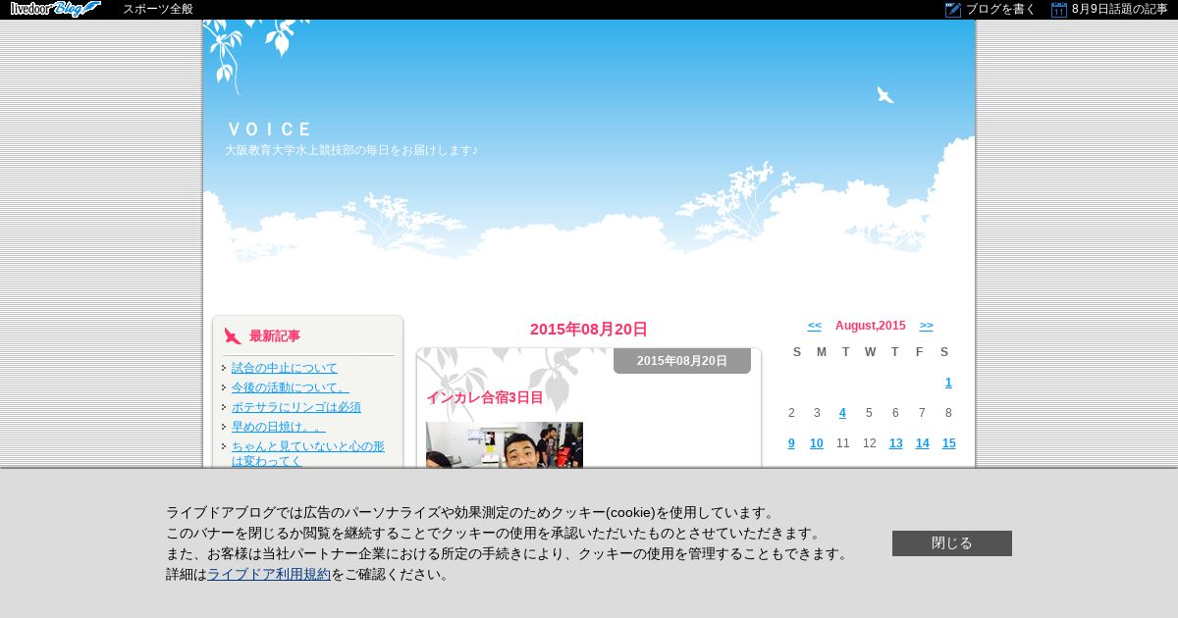Click the pink bird icon next to 最新記事
The image size is (1178, 618).
pyautogui.click(x=233, y=335)
